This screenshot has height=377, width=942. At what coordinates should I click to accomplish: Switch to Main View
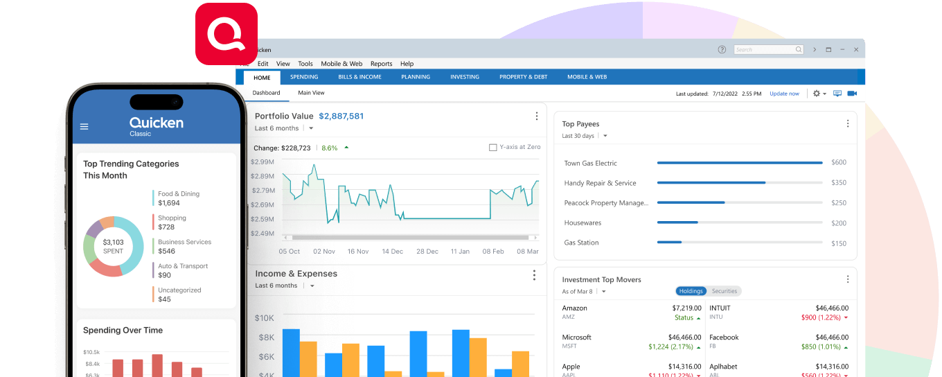pos(311,93)
